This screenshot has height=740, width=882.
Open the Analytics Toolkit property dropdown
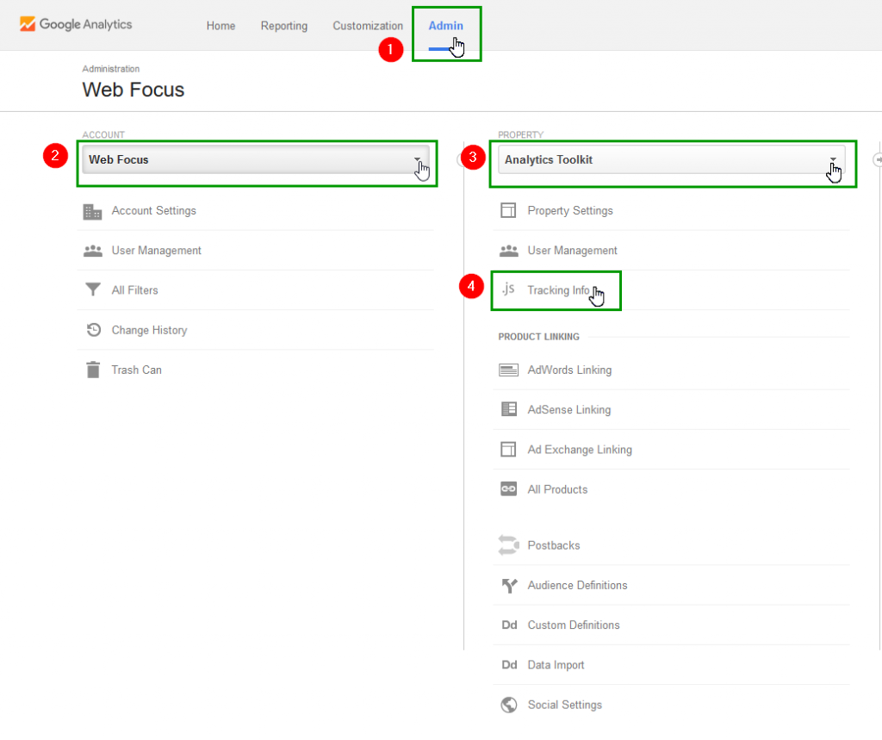click(672, 160)
